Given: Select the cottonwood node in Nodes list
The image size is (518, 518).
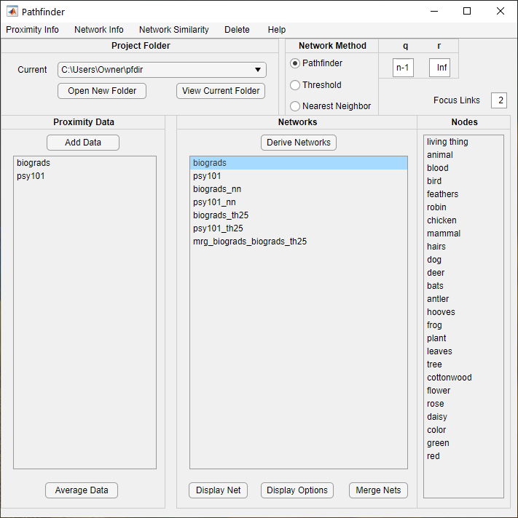Looking at the screenshot, I should point(449,378).
